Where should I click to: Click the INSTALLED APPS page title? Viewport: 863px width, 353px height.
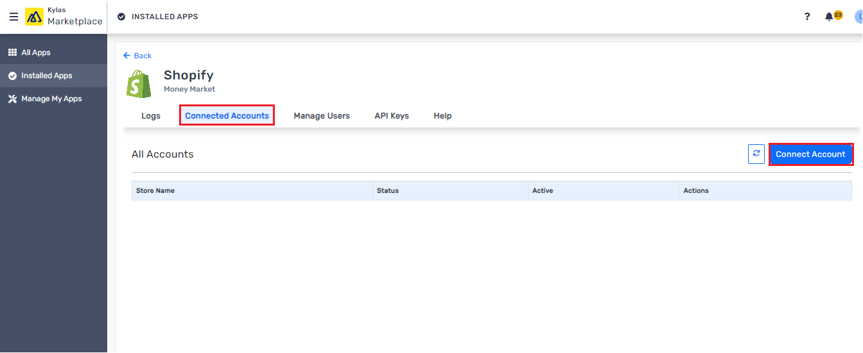click(x=164, y=17)
